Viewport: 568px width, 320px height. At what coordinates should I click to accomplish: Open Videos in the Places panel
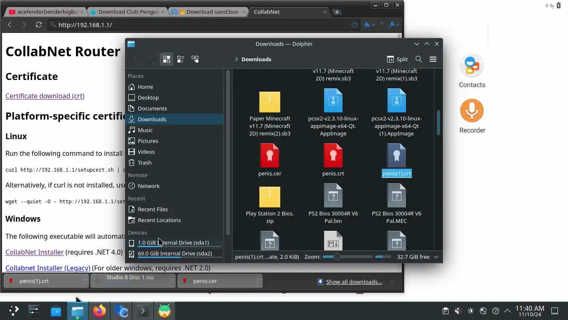pos(175,152)
